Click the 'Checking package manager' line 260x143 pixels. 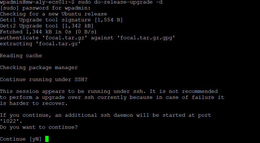tap(39, 68)
